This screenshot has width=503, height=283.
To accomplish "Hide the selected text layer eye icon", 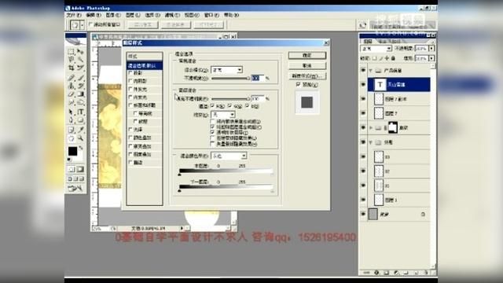I will (x=363, y=84).
